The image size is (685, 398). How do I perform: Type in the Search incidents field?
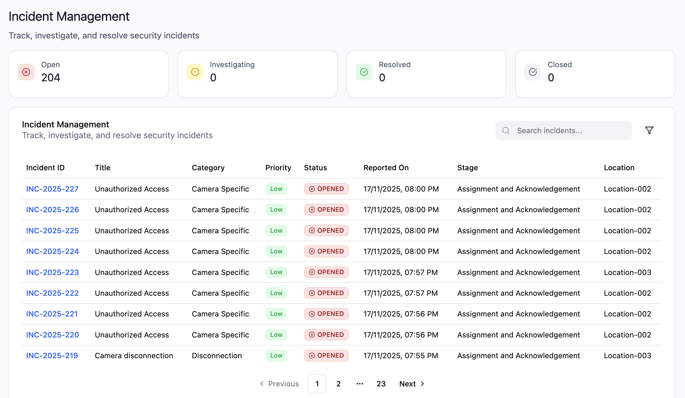570,130
